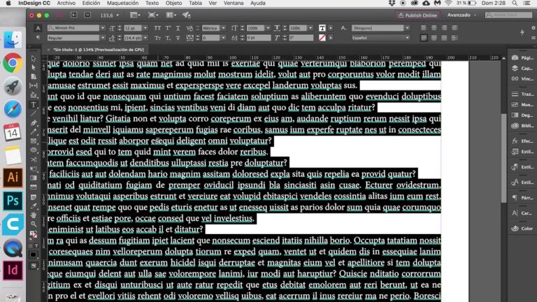The width and height of the screenshot is (537, 302).
Task: Open the Efectos fx panel
Action: 524,141
